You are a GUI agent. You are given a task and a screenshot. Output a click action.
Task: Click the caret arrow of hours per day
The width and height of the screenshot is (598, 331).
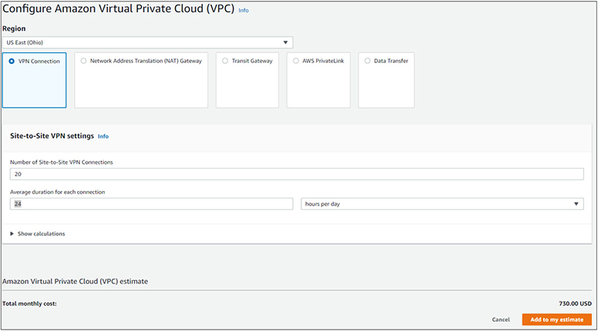click(x=576, y=204)
